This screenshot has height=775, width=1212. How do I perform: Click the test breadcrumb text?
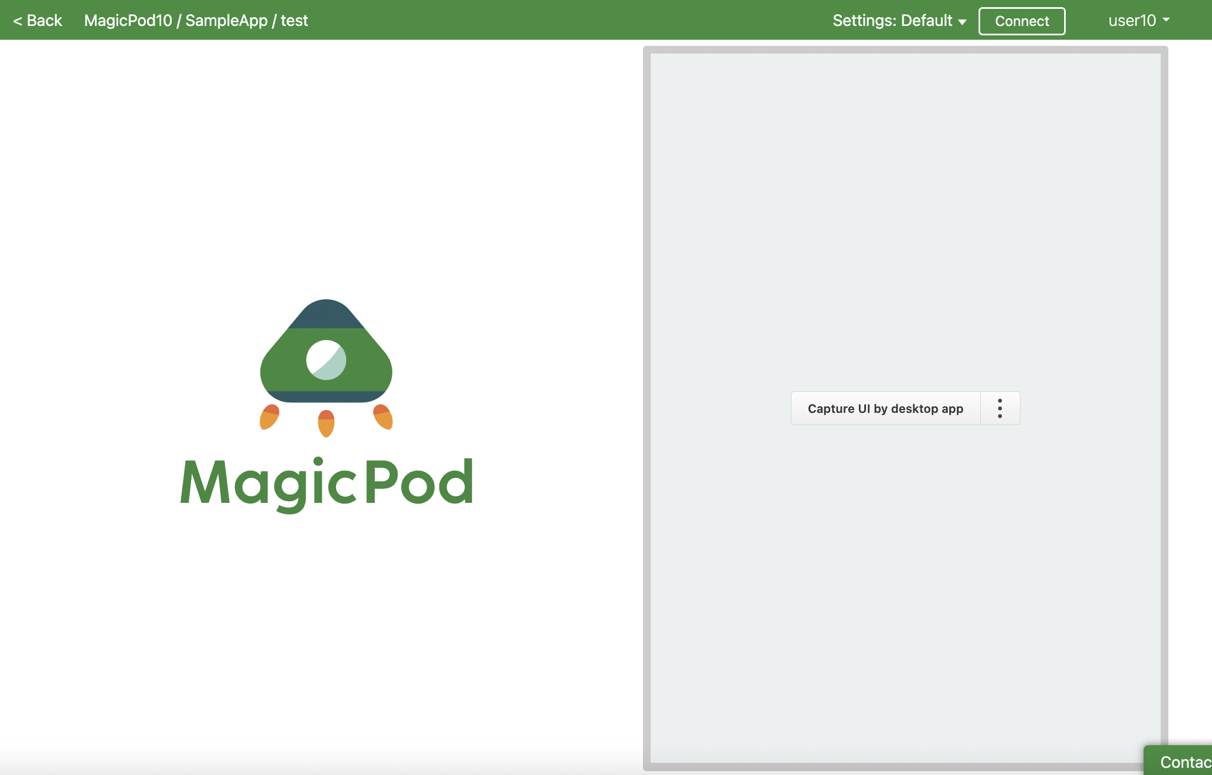[x=294, y=20]
